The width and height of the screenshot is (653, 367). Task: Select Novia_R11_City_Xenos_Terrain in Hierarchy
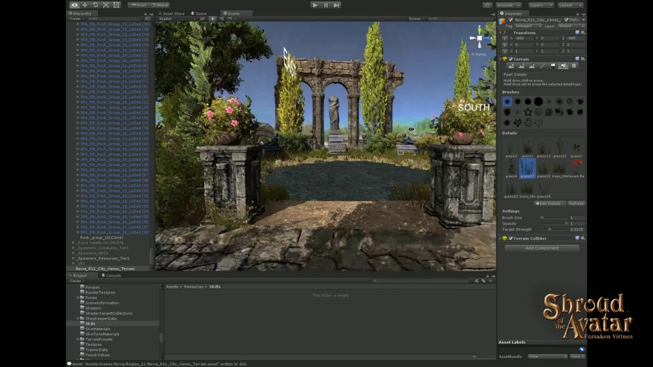[x=105, y=269]
